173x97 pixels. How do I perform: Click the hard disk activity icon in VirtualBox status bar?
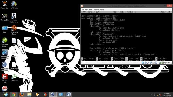coord(143,63)
